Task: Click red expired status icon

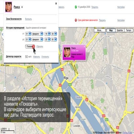Action: coord(76,20)
